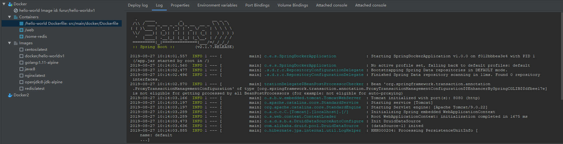Select the java:8 image
Viewport: 563px width, 144px height.
(30, 69)
